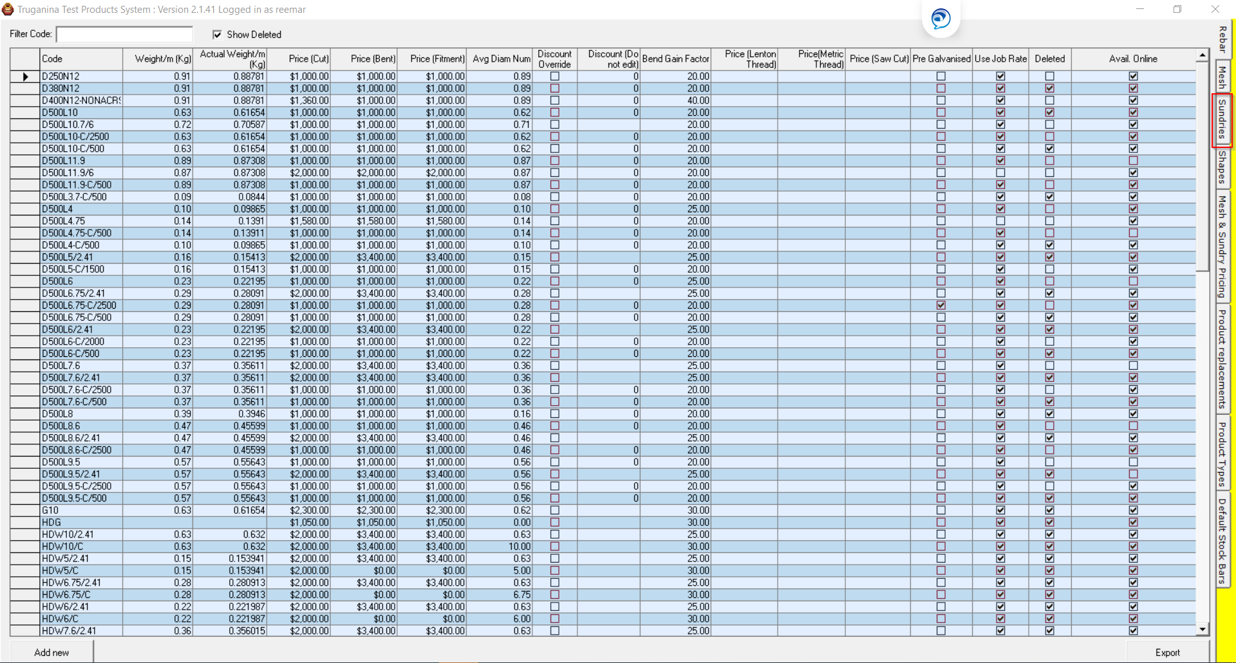Screen dimensions: 1236x663
Task: Click the blue TeamViewer icon at top
Action: (941, 19)
